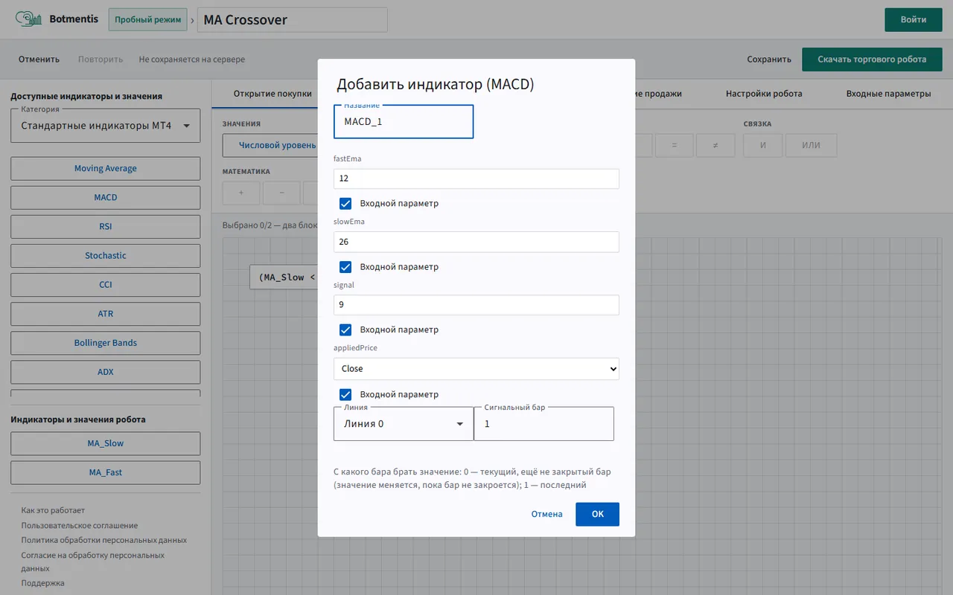
Task: Toggle the input parameter checkbox under fastEma
Action: pyautogui.click(x=345, y=203)
